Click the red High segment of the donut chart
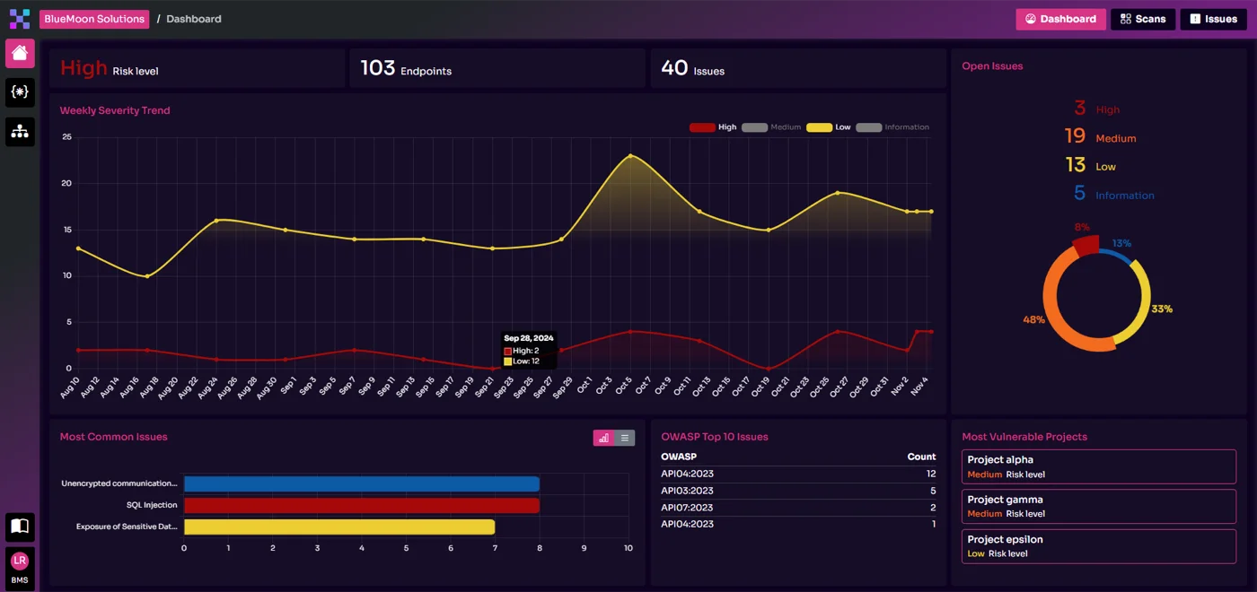This screenshot has height=592, width=1257. click(1088, 245)
